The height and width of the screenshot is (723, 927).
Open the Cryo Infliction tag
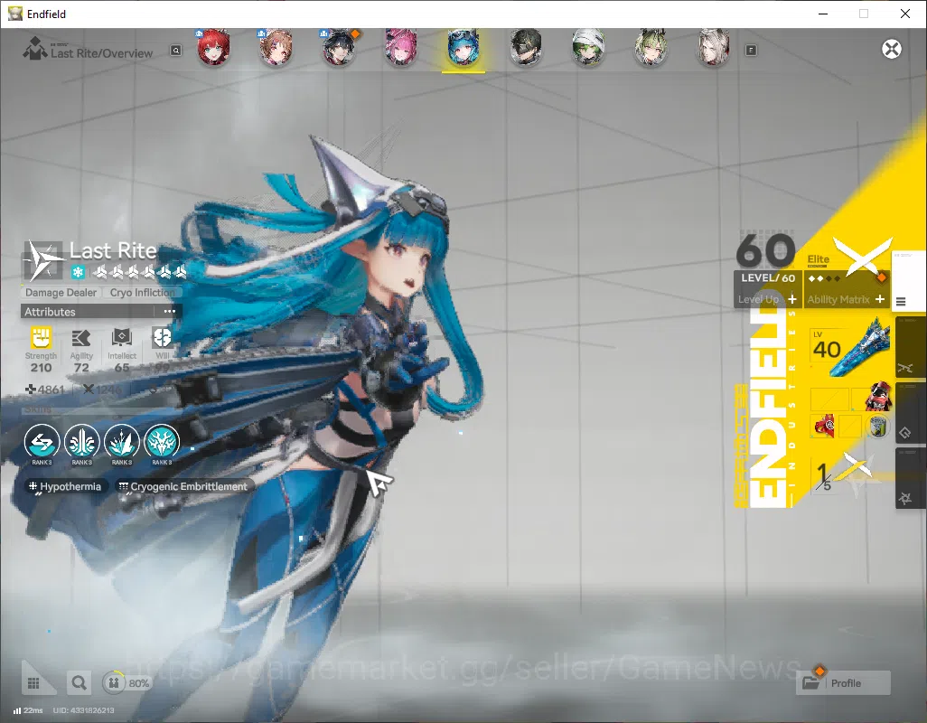[143, 293]
